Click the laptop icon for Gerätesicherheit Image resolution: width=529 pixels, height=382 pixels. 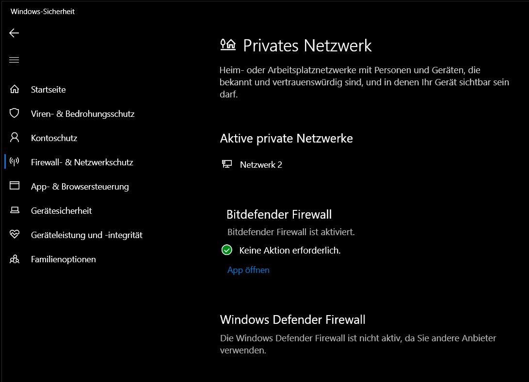click(15, 210)
